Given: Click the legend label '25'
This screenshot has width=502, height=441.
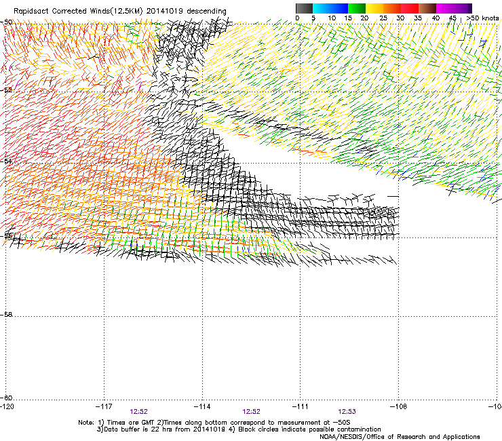Looking at the screenshot, I should pyautogui.click(x=383, y=18).
